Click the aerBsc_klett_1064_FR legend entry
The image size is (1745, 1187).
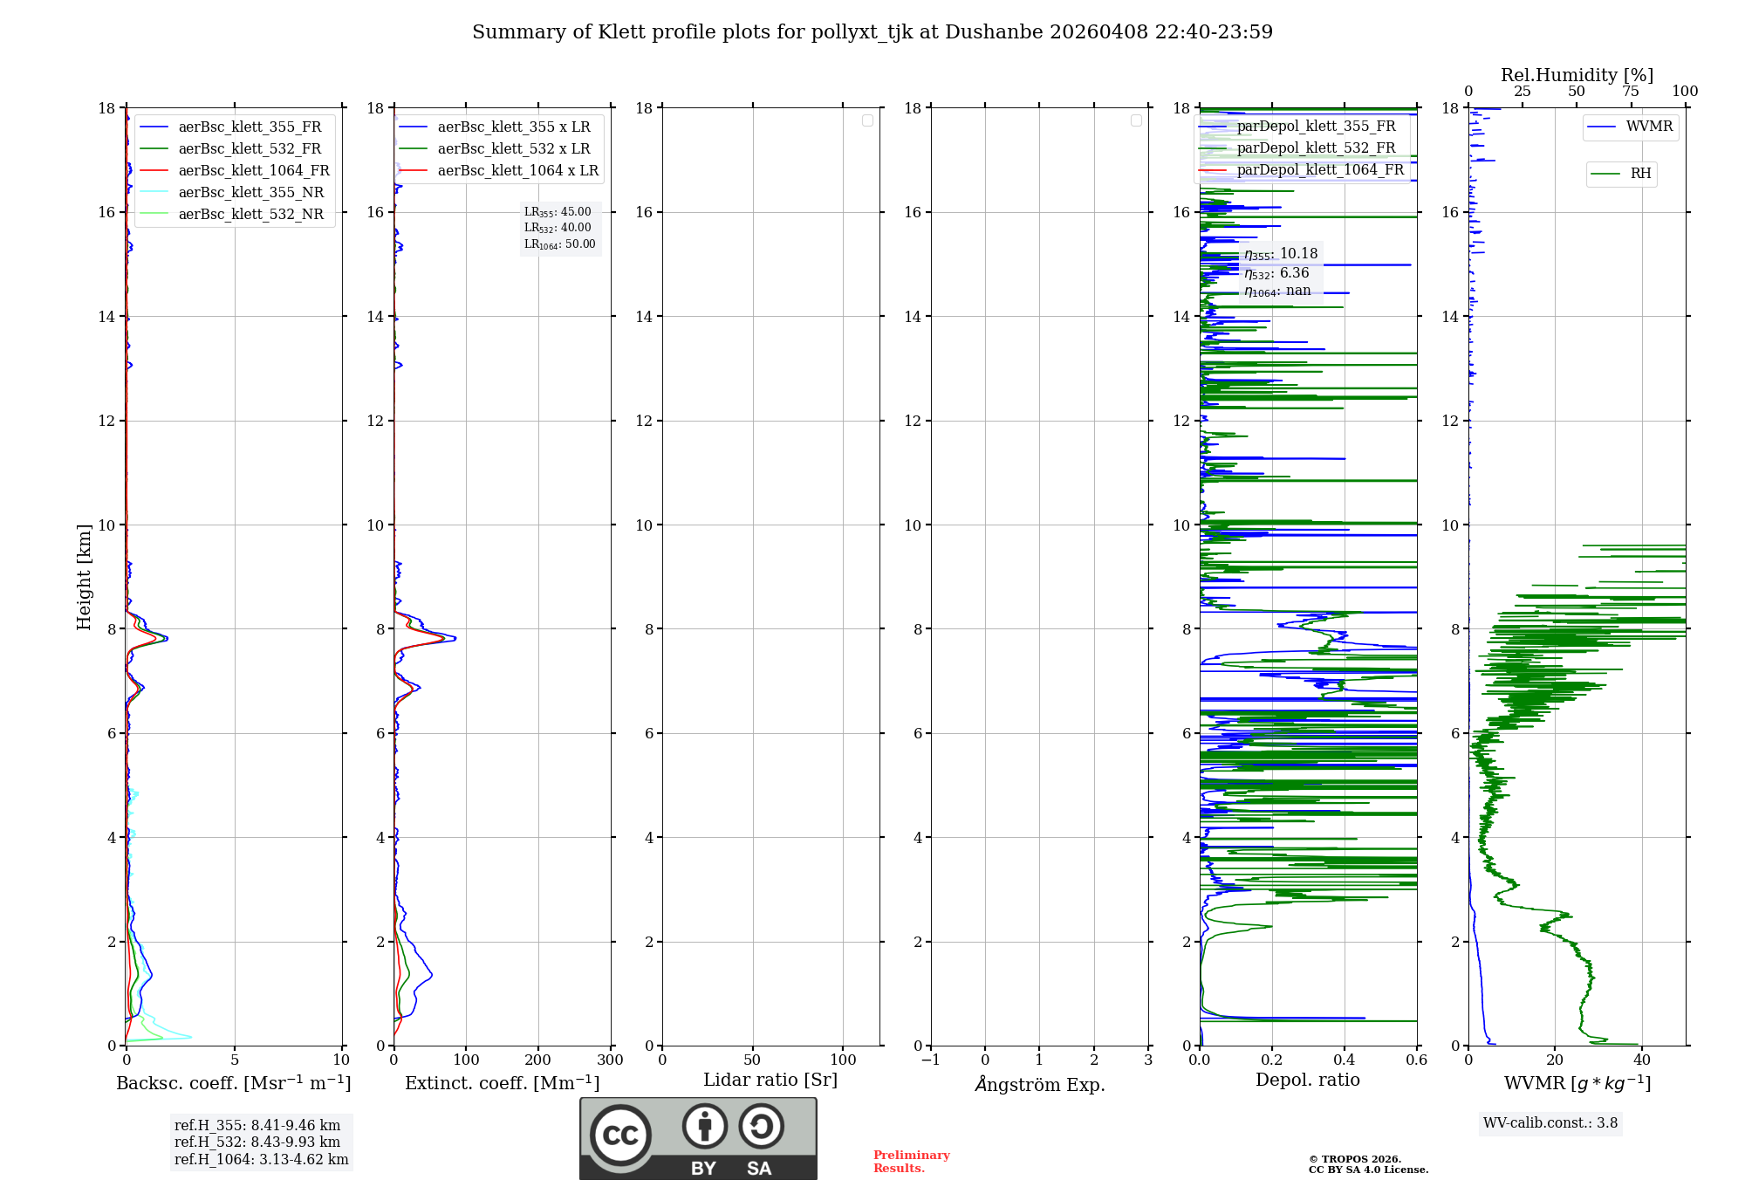click(x=253, y=171)
